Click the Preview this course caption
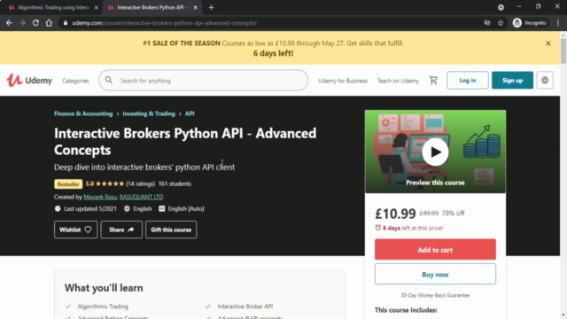Screen dimensions: 567x319 coord(435,183)
